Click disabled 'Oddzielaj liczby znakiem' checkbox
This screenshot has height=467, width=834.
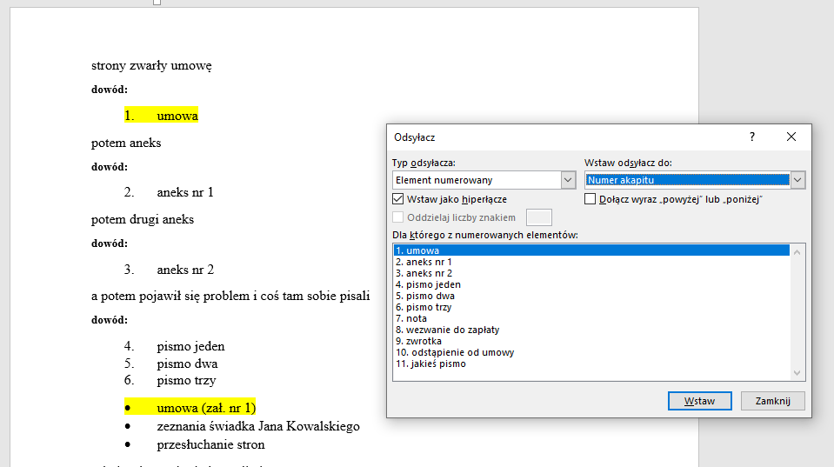coord(399,217)
